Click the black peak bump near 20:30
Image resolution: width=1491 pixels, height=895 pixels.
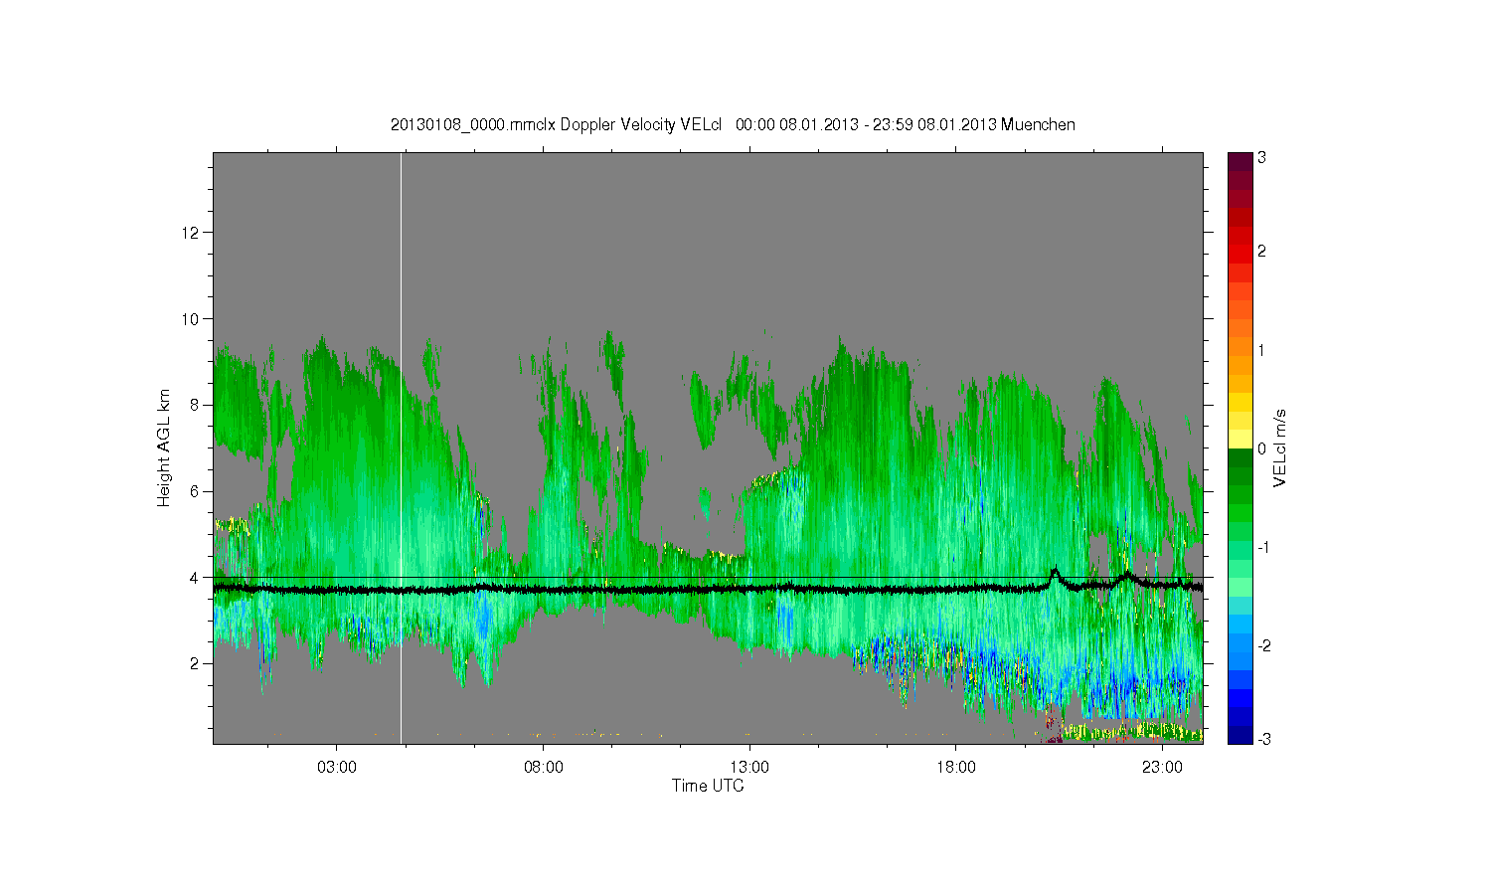[x=1055, y=574]
